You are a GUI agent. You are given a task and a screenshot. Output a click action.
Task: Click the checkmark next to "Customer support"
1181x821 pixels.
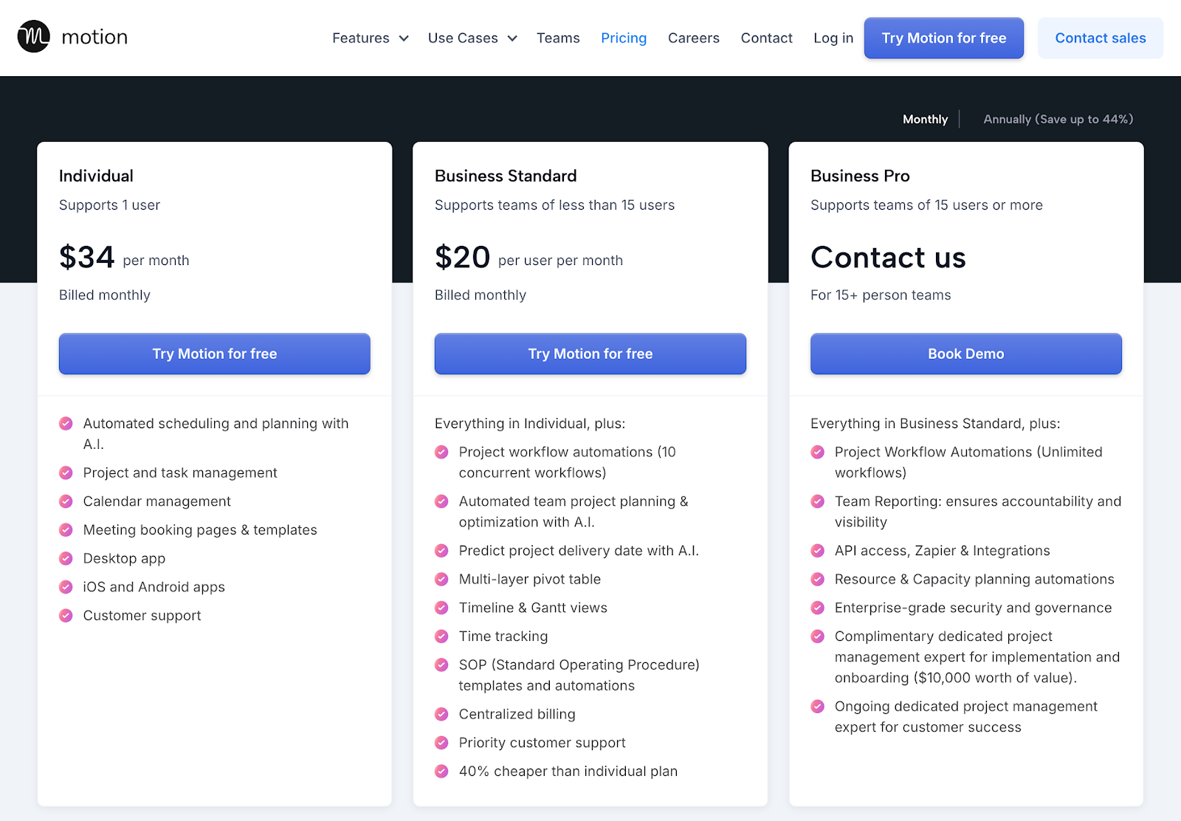[x=66, y=615]
